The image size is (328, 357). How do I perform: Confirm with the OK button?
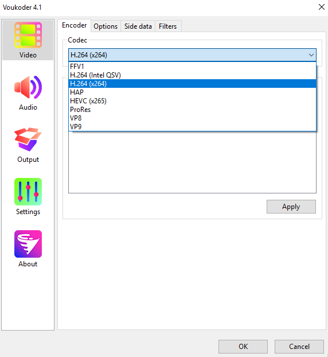pos(243,347)
